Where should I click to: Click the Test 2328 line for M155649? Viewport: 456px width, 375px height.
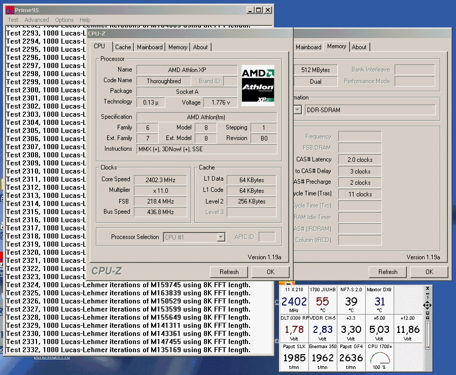[128, 317]
